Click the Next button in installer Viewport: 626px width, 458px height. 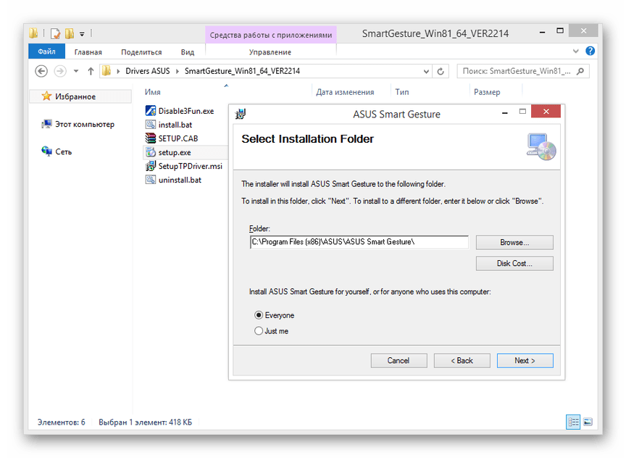pos(525,360)
